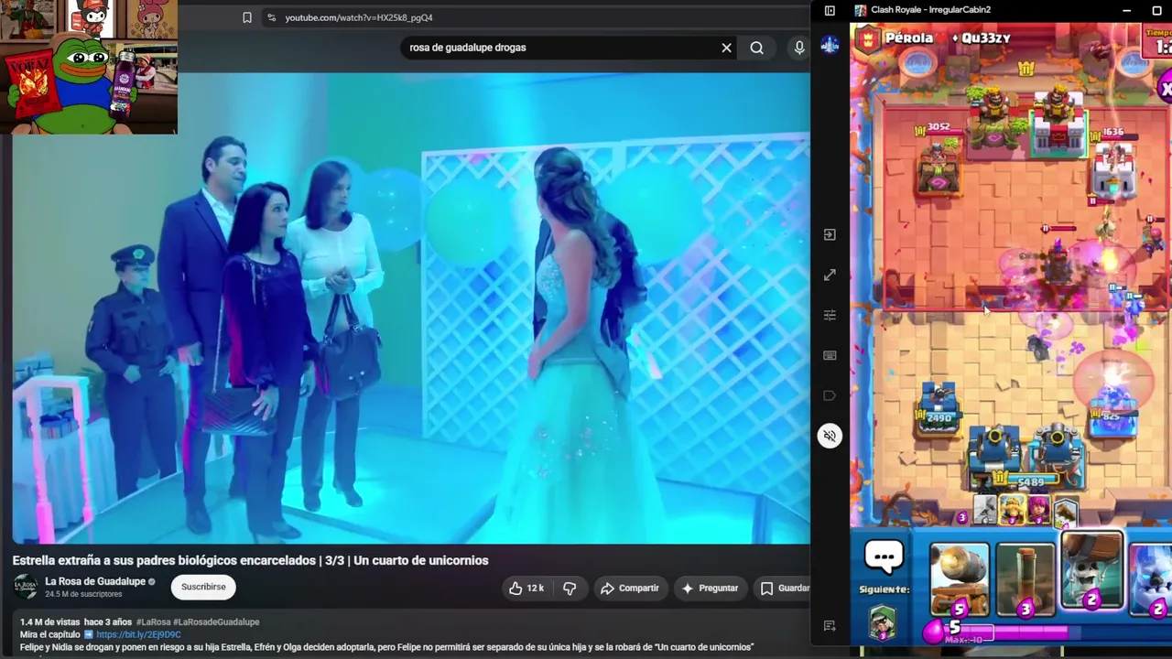The height and width of the screenshot is (659, 1172).
Task: Click the YouTube video player
Action: click(x=411, y=308)
